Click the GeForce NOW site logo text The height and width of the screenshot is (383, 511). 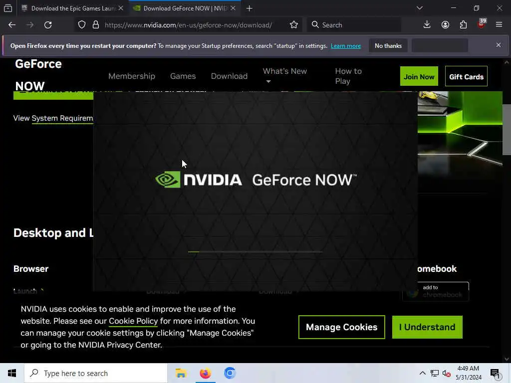[38, 75]
